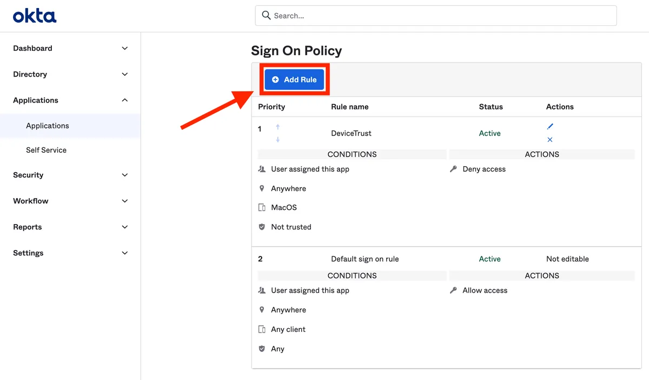Expand the Directory section chevron
The image size is (649, 380).
pos(125,74)
